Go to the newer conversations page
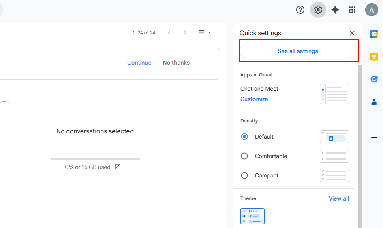 [x=169, y=32]
